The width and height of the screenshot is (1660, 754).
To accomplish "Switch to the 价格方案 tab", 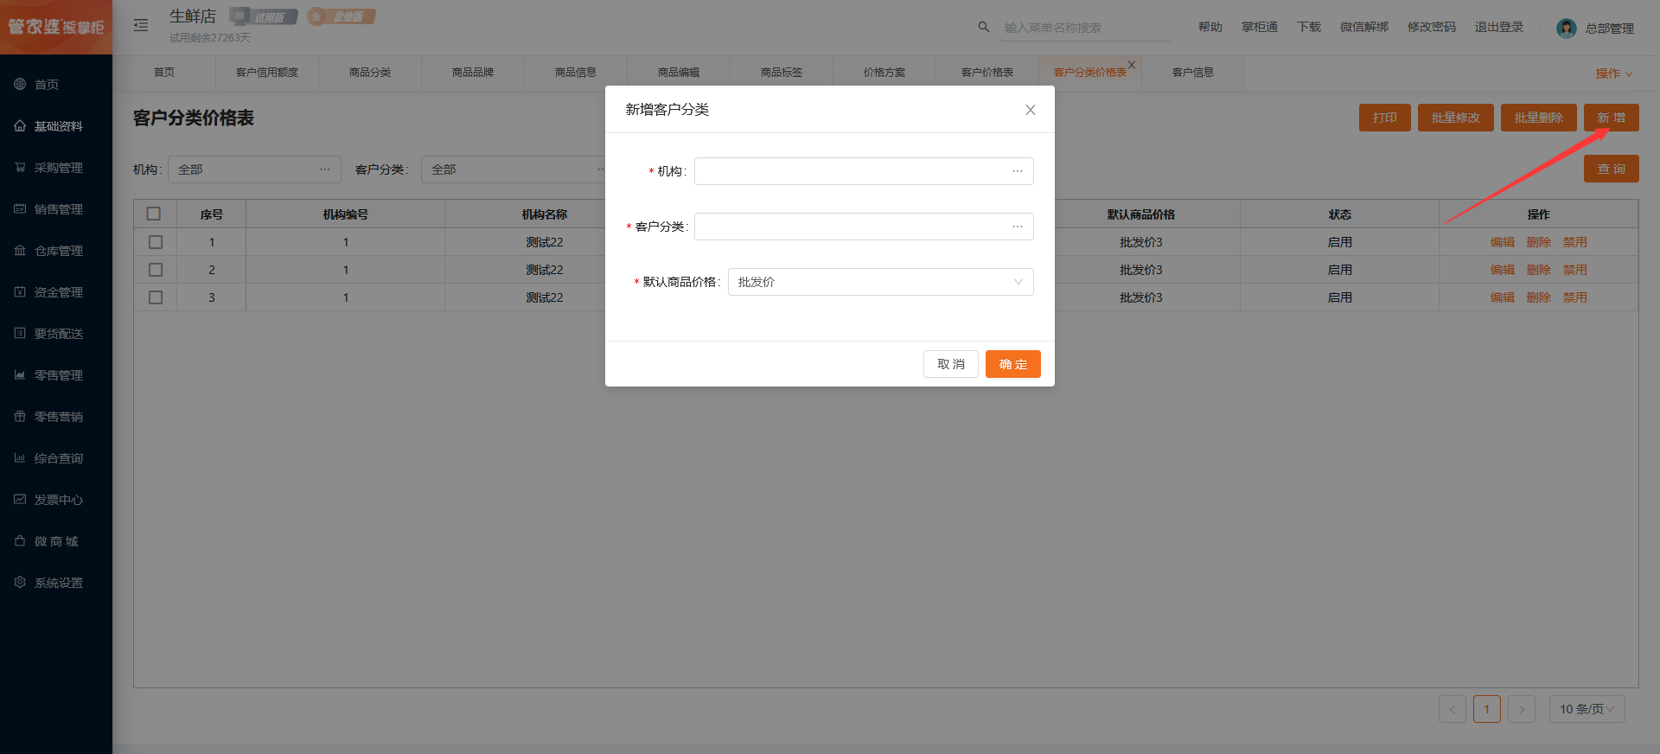I will tap(884, 73).
